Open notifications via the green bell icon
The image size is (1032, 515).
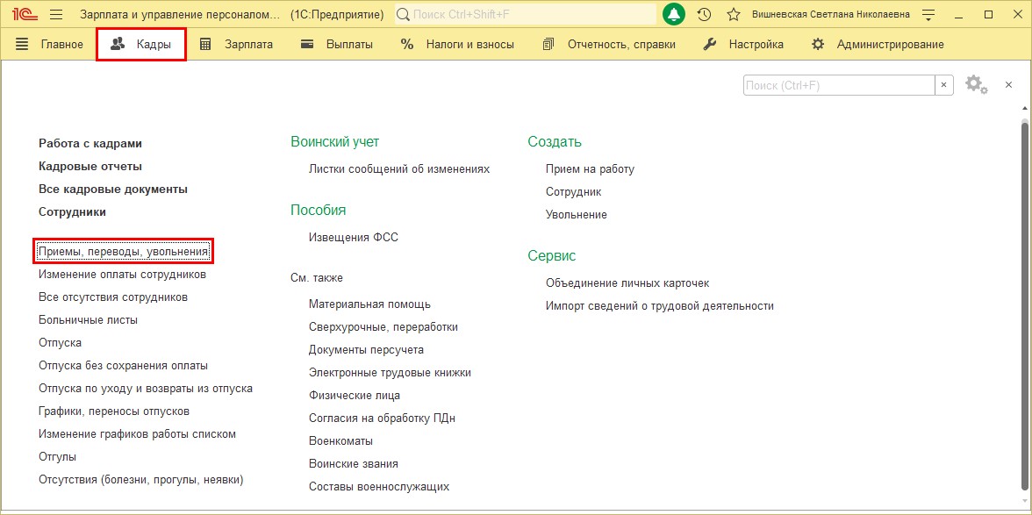(x=674, y=14)
